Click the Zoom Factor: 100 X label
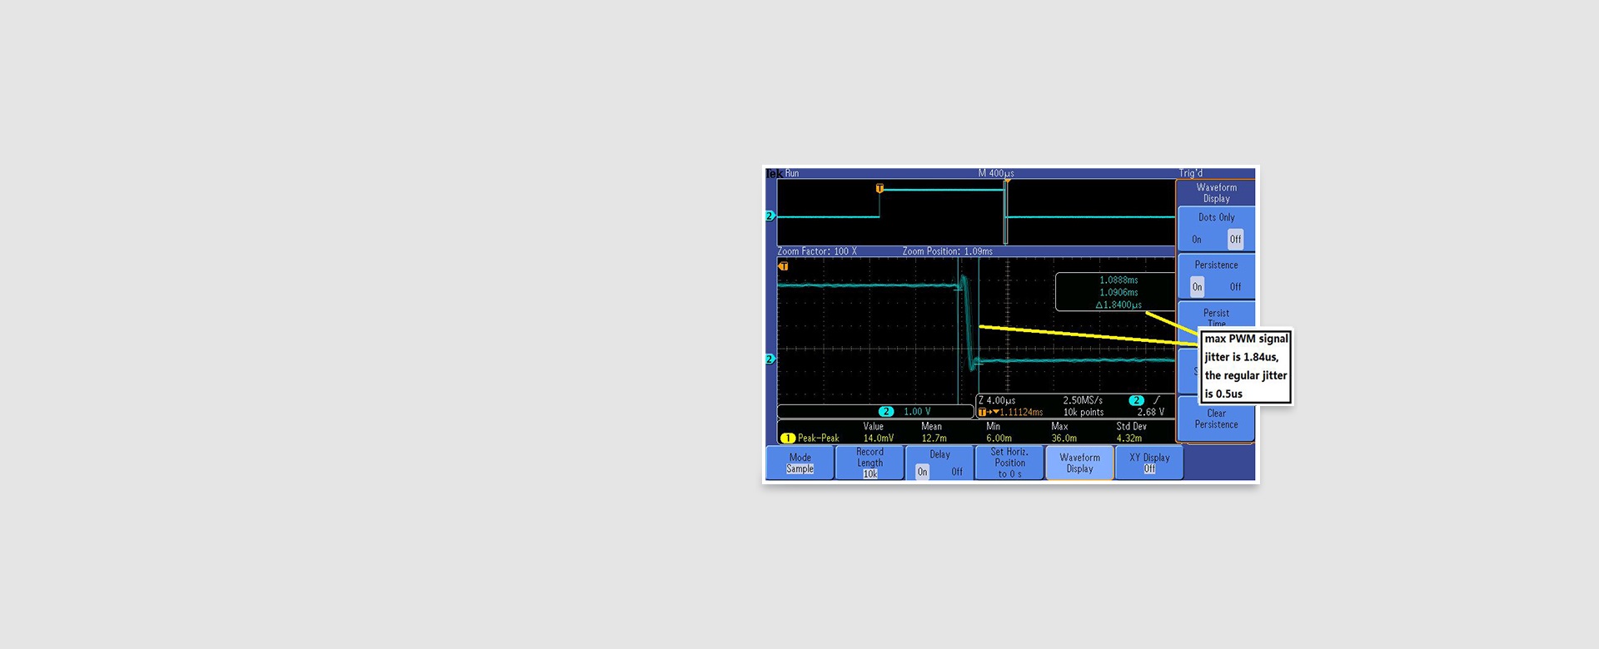The width and height of the screenshot is (1599, 649). [x=817, y=251]
